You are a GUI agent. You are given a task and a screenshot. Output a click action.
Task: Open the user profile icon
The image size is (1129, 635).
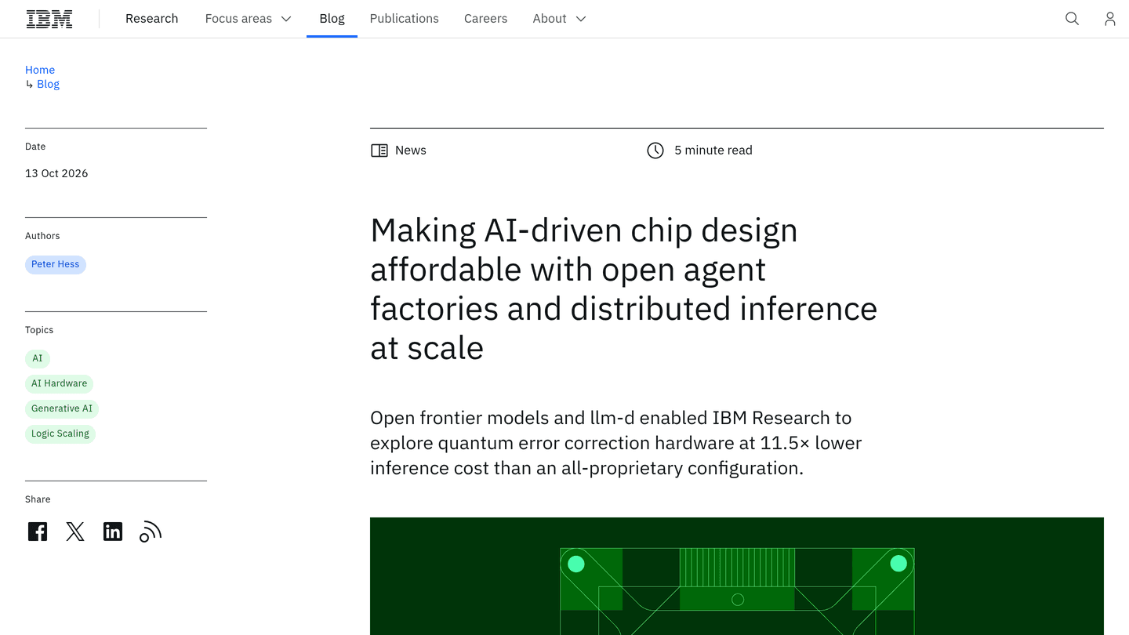1109,19
